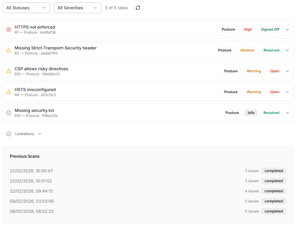
Task: Expand the Missing Strict-Transport-Security header row
Action: 287,50
